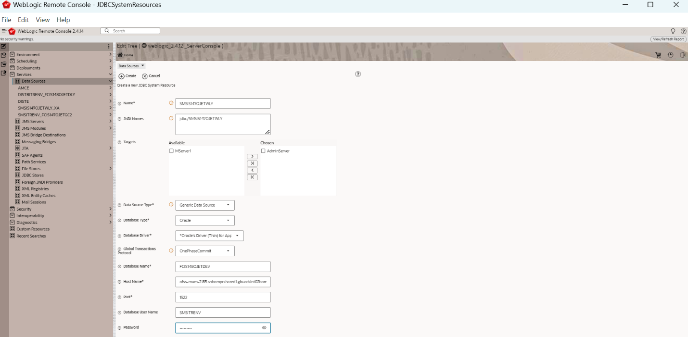Open the Edit menu
The width and height of the screenshot is (688, 337).
[x=23, y=20]
